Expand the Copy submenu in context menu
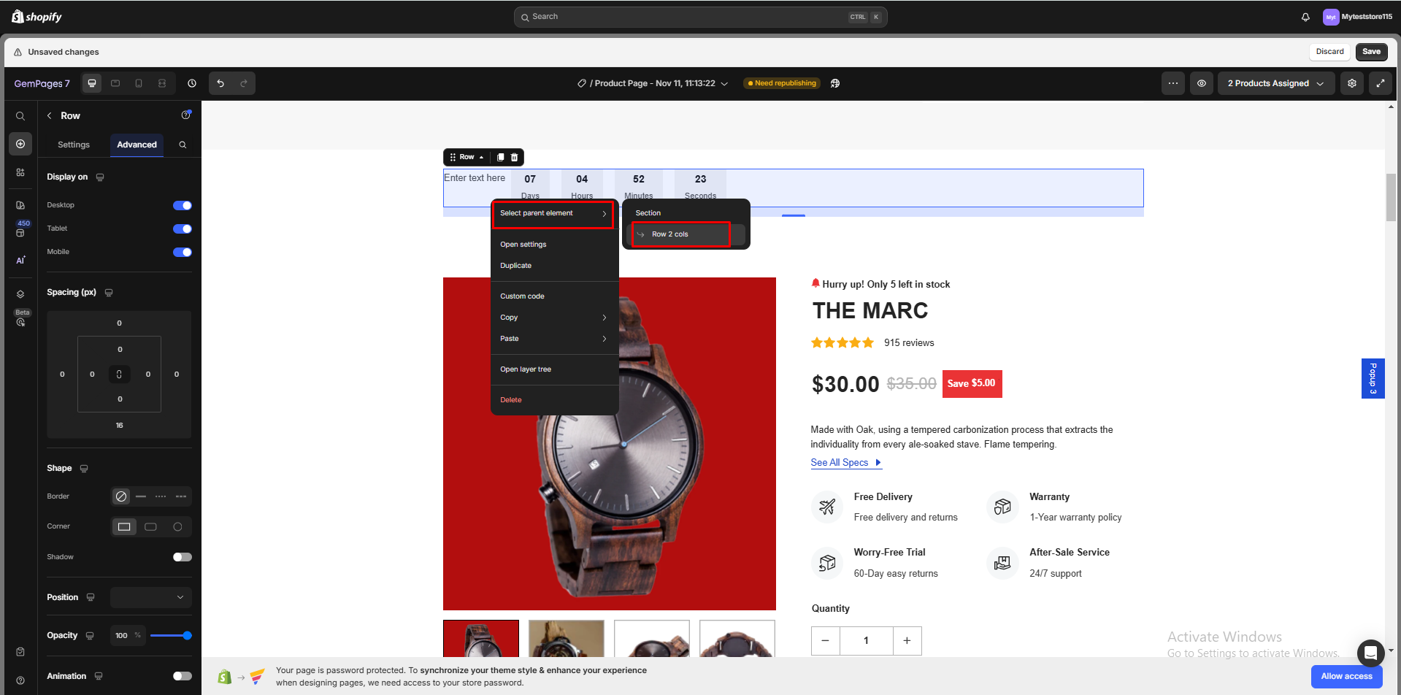Screen dimensions: 1401x695 click(x=553, y=317)
